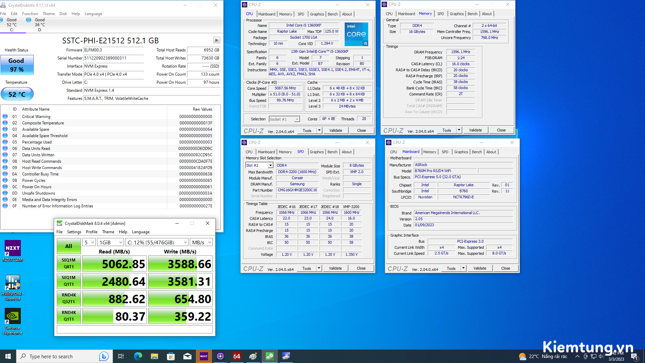Click the volume speaker tray icon
Viewport: 645px width, 363px height.
coord(601,356)
